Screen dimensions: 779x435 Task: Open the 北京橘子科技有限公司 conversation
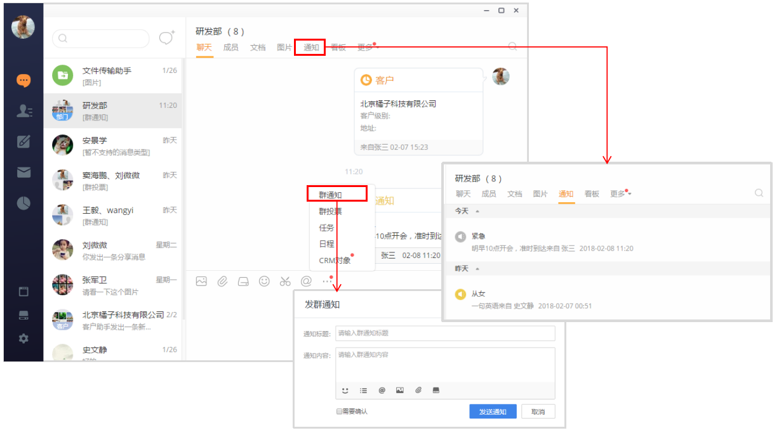tap(113, 320)
